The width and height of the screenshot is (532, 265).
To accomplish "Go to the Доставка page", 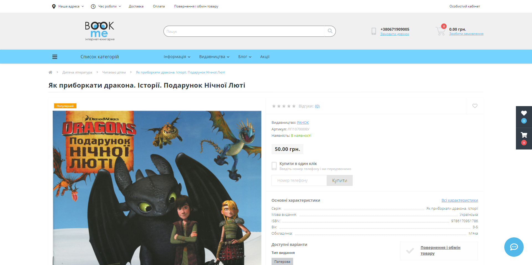I will [136, 6].
